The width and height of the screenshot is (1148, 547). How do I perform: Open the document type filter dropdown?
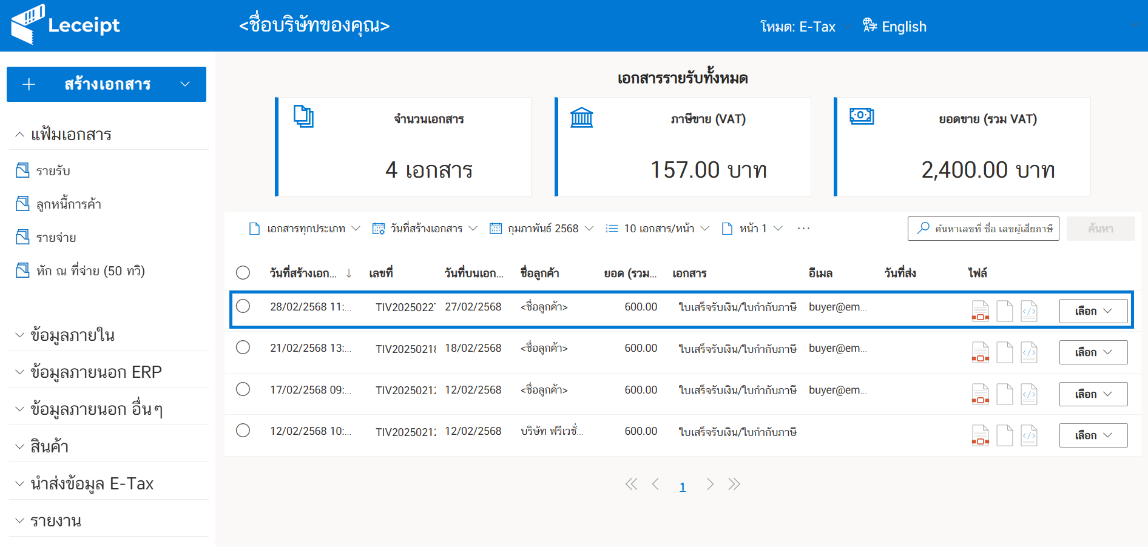coord(303,228)
